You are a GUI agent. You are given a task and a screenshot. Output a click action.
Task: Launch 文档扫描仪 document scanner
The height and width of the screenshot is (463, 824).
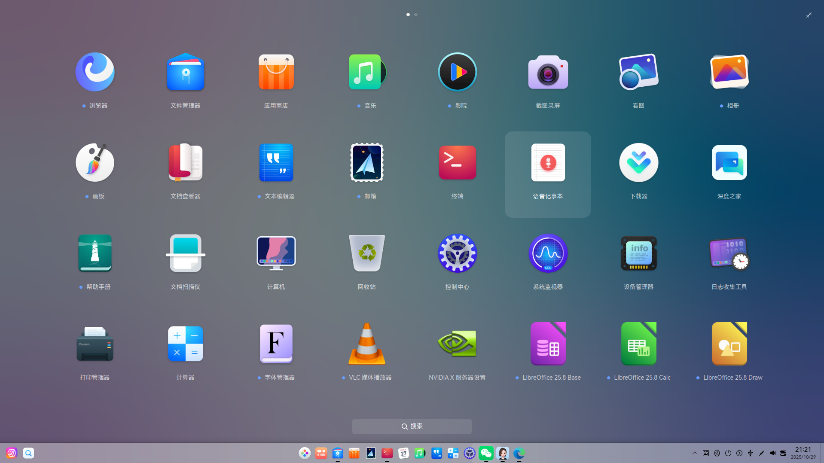point(186,253)
